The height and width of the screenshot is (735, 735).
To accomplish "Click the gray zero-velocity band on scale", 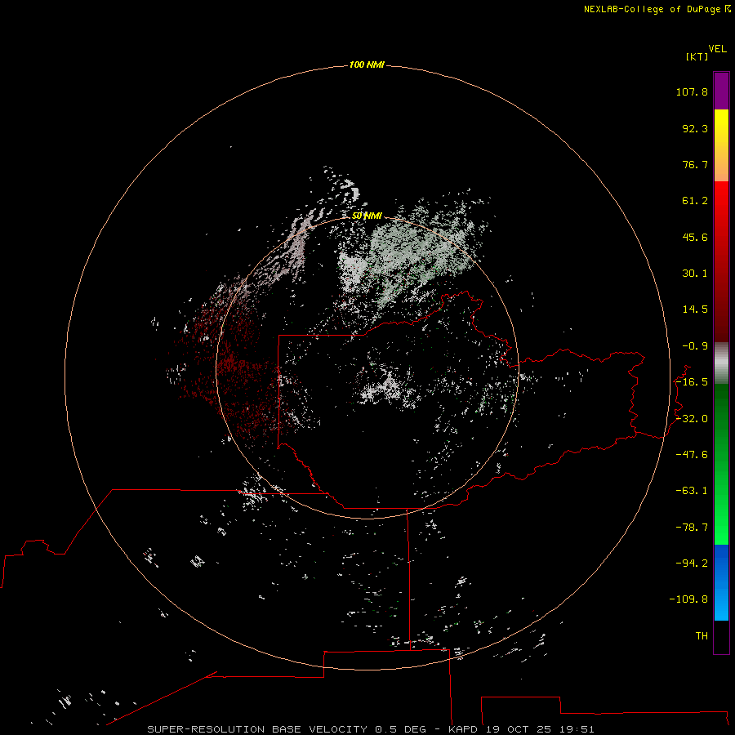I will [x=721, y=363].
